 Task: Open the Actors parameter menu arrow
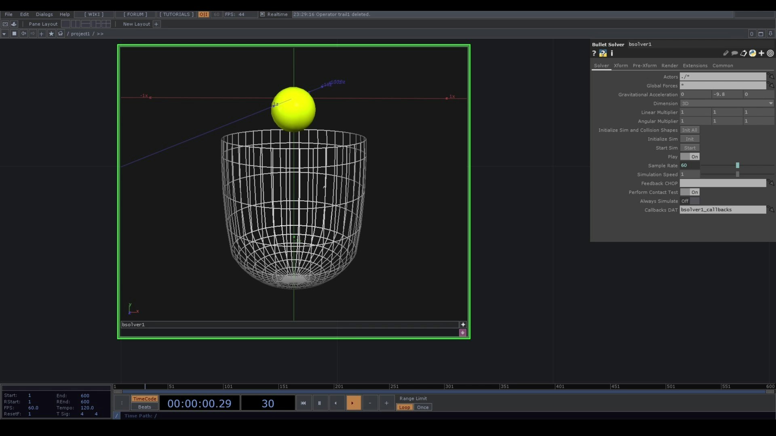click(x=771, y=76)
